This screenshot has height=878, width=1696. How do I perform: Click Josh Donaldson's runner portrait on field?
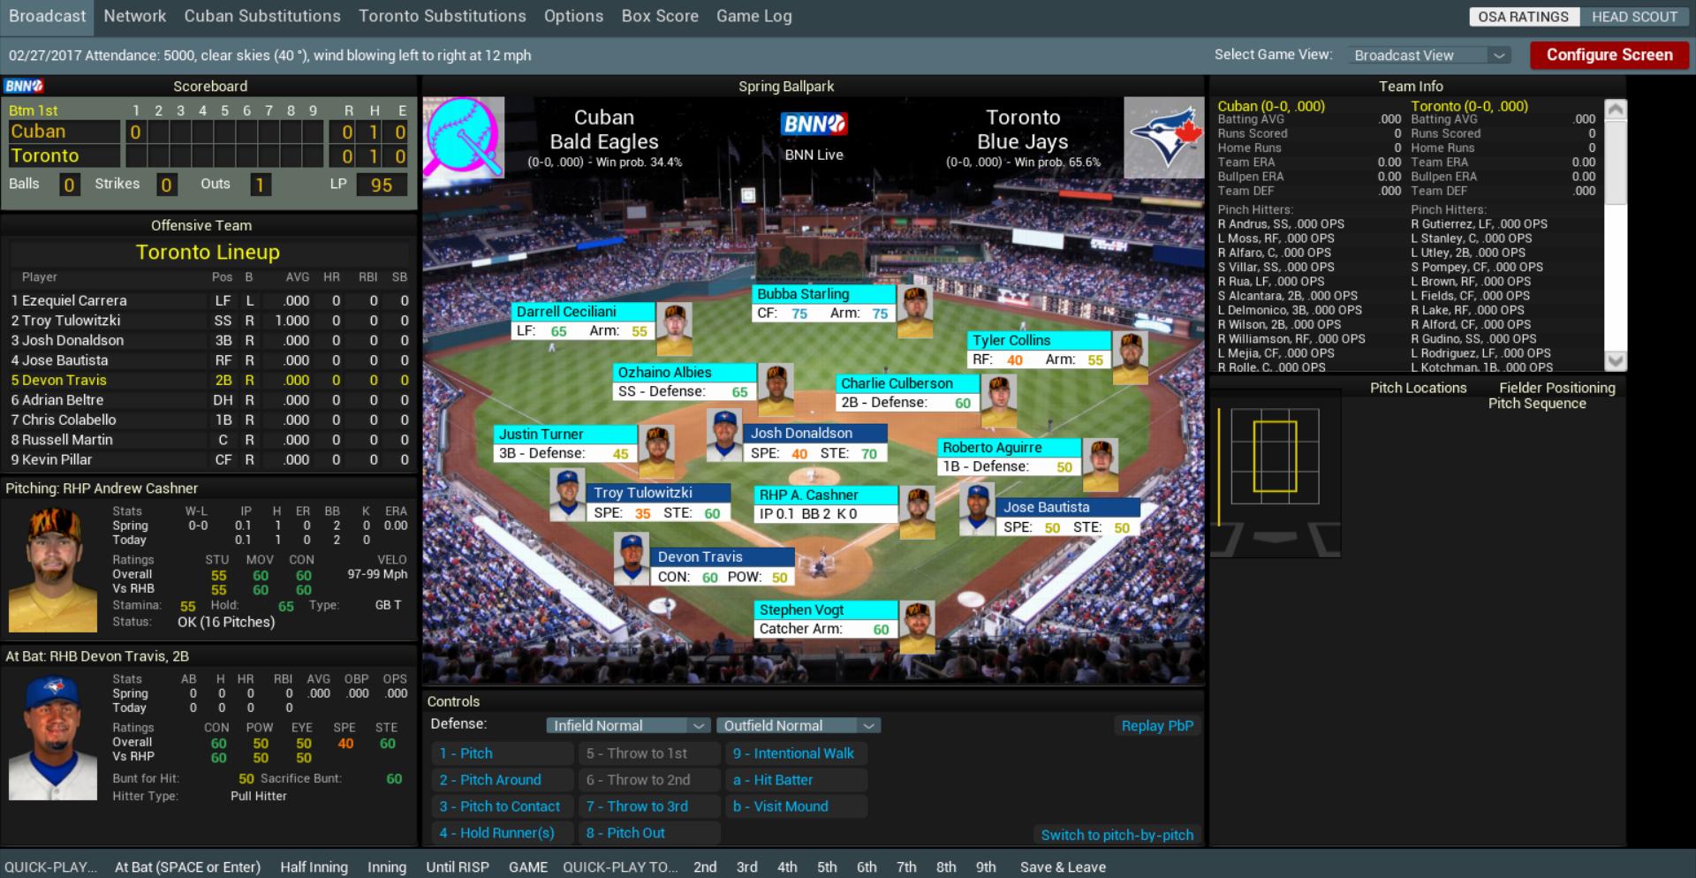[x=724, y=435]
